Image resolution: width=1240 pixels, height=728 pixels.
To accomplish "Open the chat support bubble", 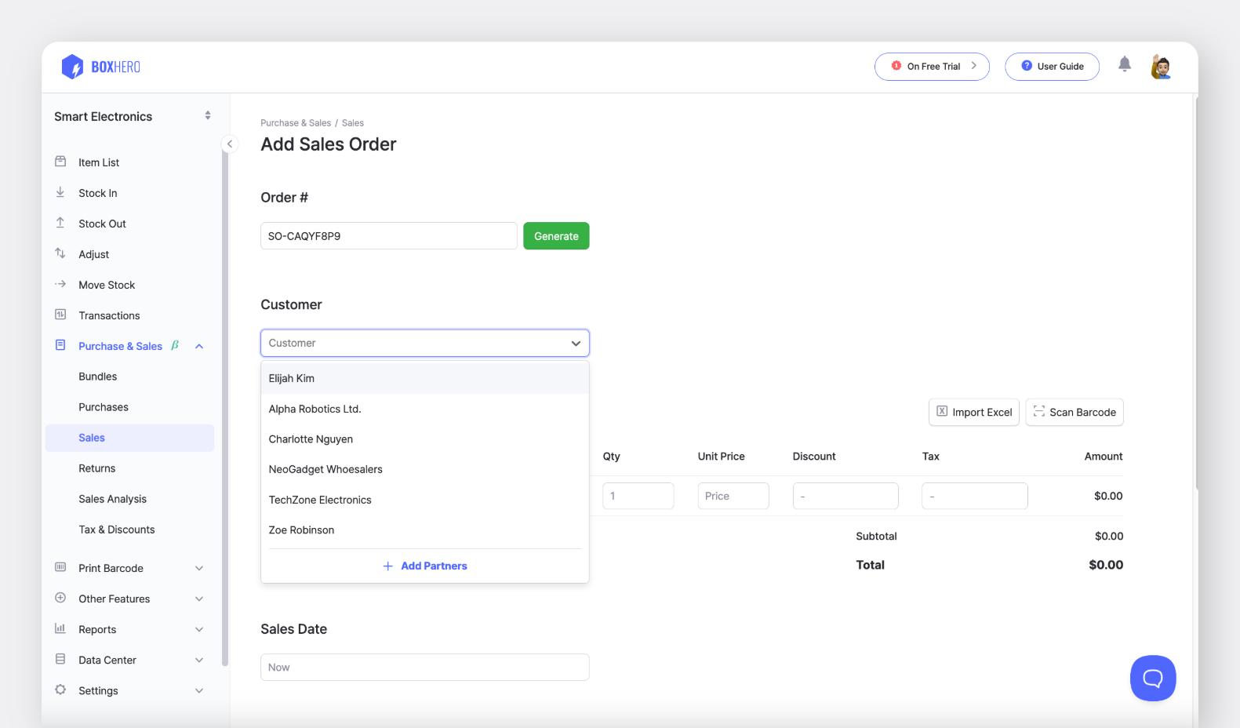I will coord(1153,678).
